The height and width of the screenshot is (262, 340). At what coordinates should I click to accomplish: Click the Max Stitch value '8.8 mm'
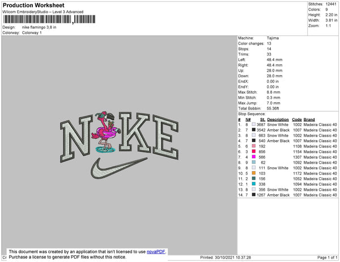(274, 92)
